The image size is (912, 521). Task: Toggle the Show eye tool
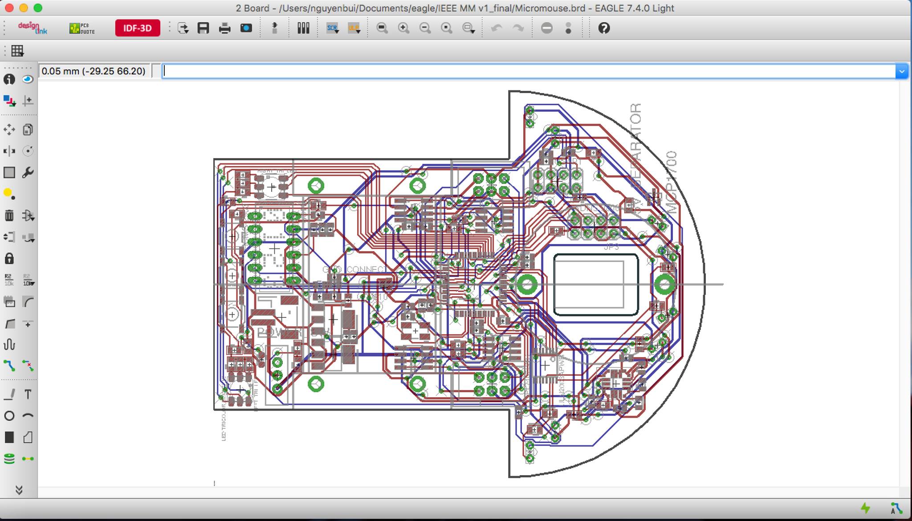click(x=28, y=79)
